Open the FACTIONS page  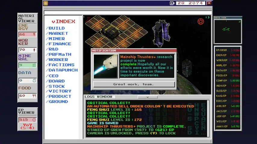tap(60, 65)
